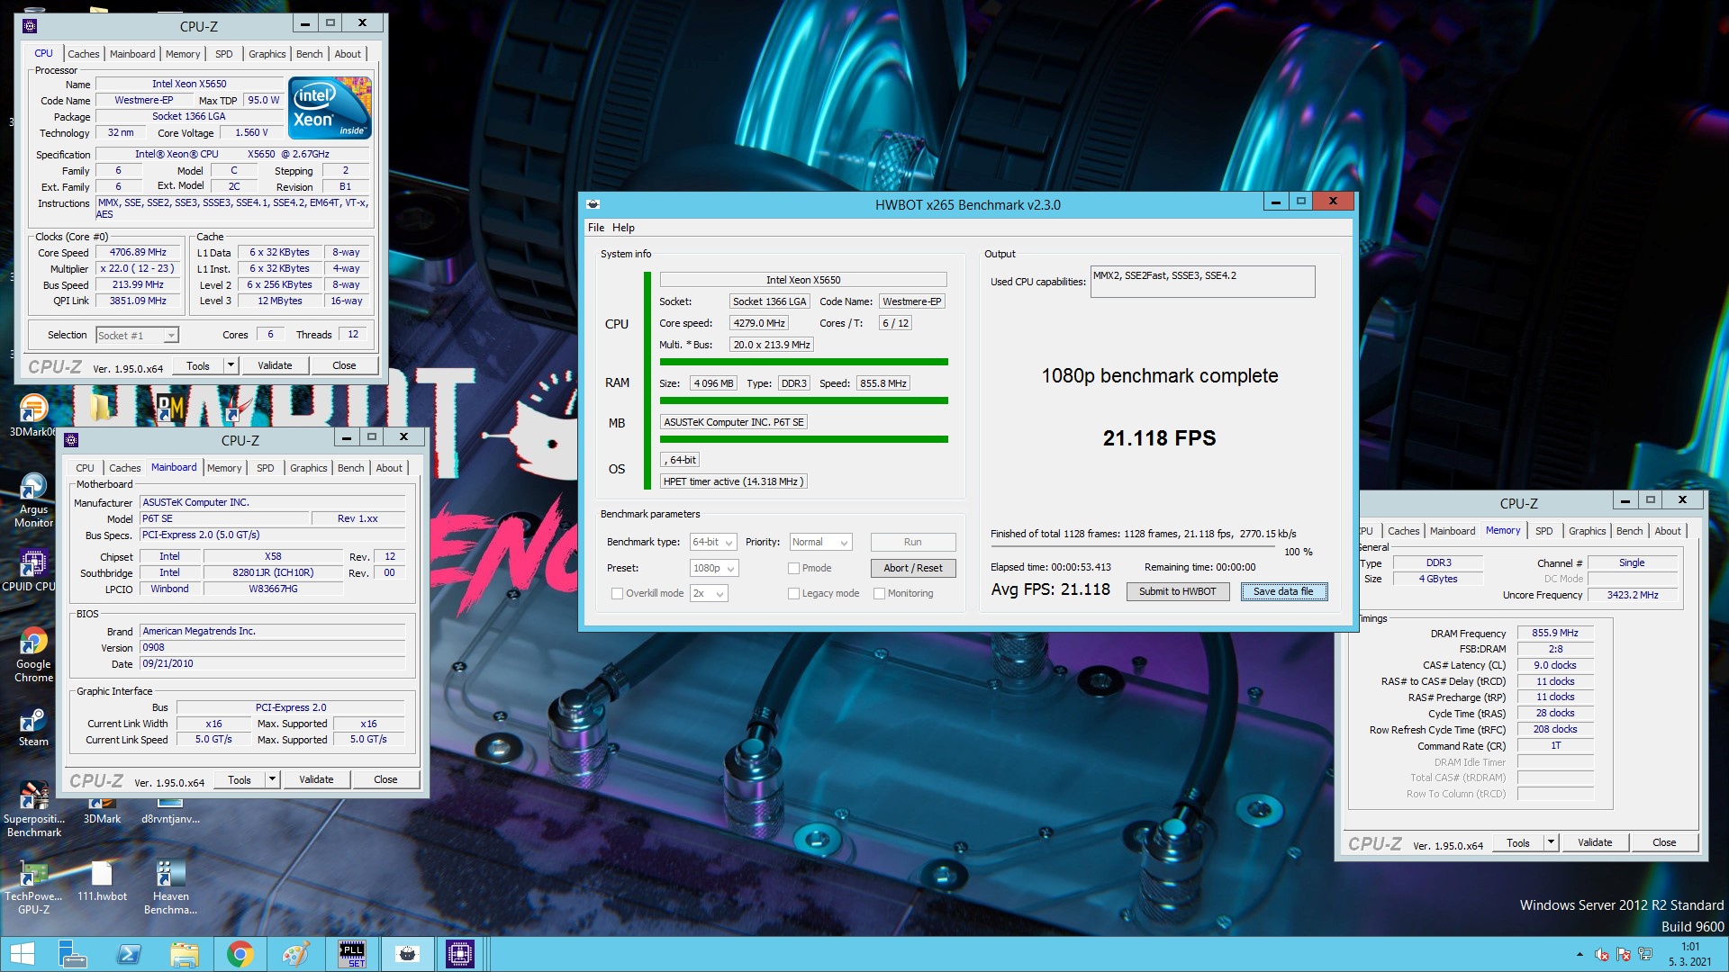Image resolution: width=1729 pixels, height=972 pixels.
Task: Switch to SPD tab in top CPU-Z window
Action: (224, 54)
